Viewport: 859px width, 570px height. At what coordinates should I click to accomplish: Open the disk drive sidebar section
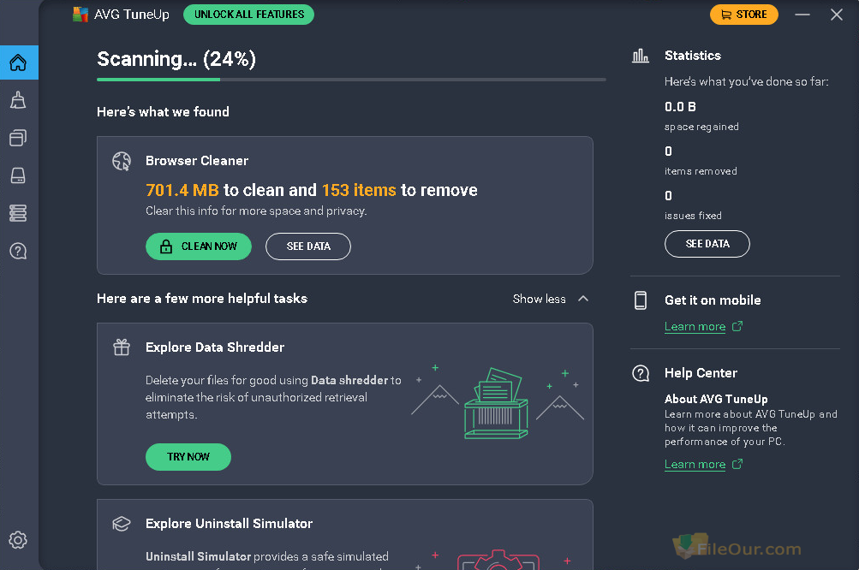click(x=18, y=175)
